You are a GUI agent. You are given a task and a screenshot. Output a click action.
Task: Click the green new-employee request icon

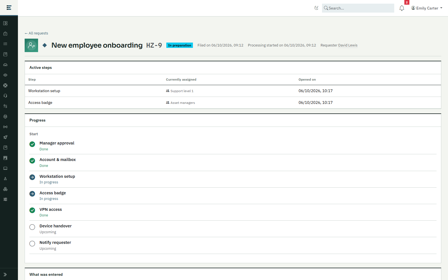point(31,45)
